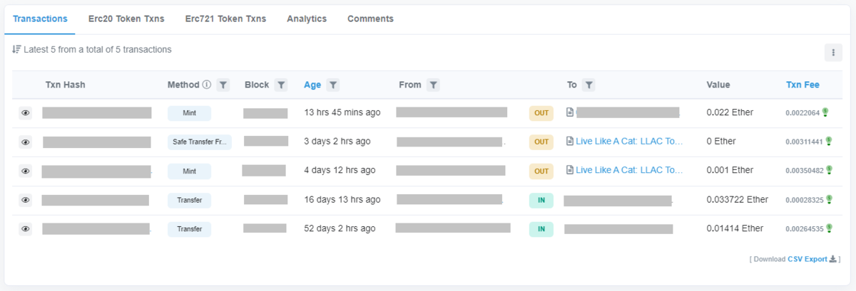Viewport: 856px width, 291px height.
Task: Click the green gas fee icon beside 0.0022064
Action: click(825, 112)
